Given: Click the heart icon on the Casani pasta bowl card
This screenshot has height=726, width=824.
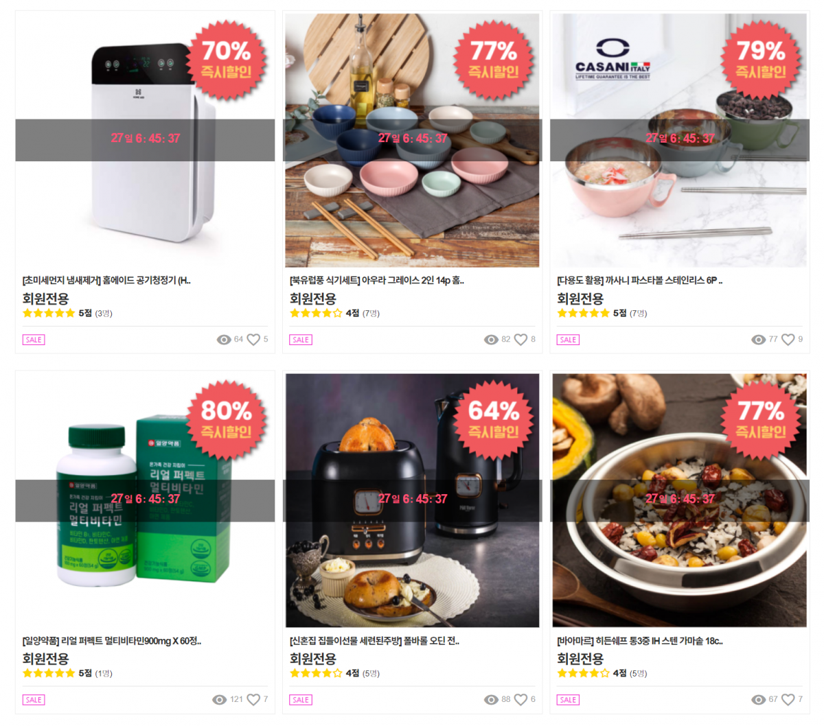Looking at the screenshot, I should (x=788, y=340).
